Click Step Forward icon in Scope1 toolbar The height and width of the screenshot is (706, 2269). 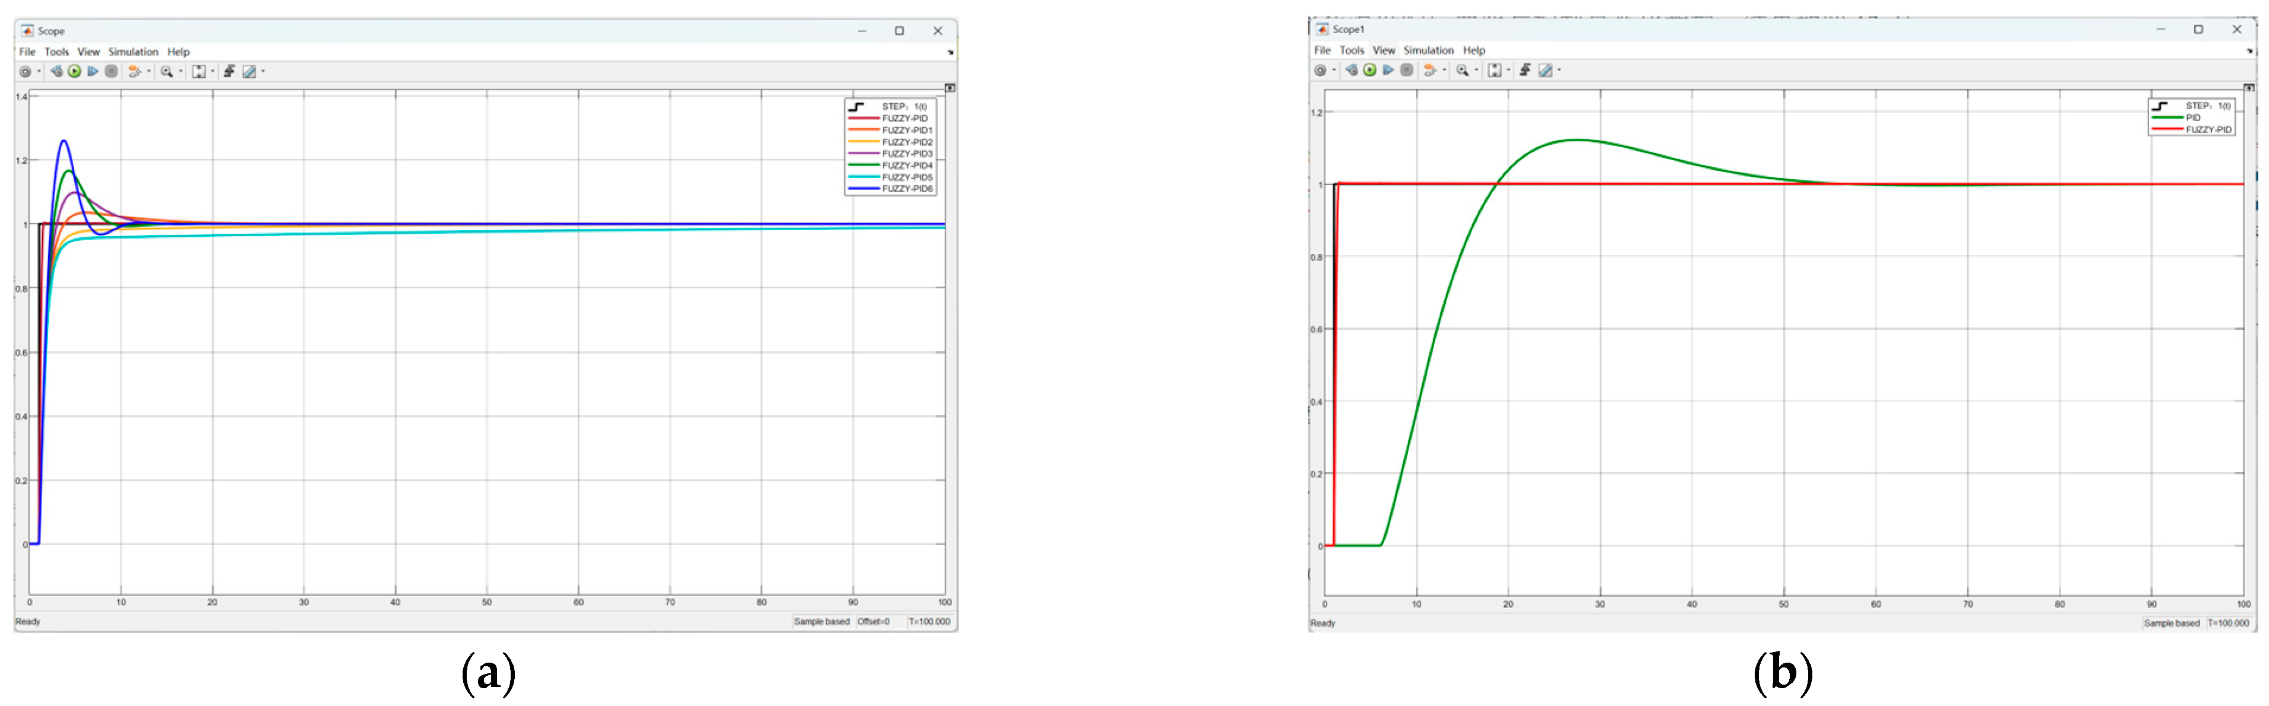(1388, 69)
